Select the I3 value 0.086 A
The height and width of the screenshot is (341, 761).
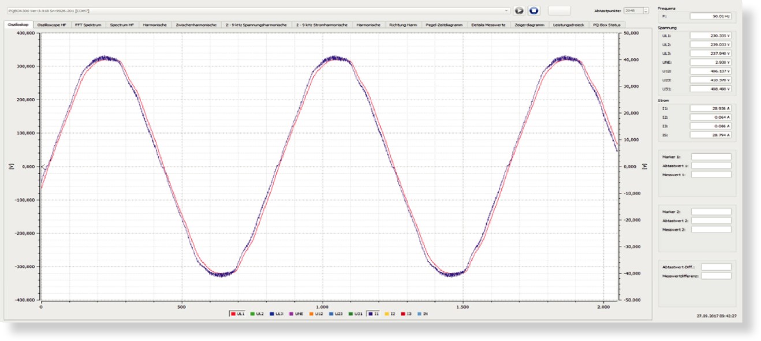(x=711, y=126)
